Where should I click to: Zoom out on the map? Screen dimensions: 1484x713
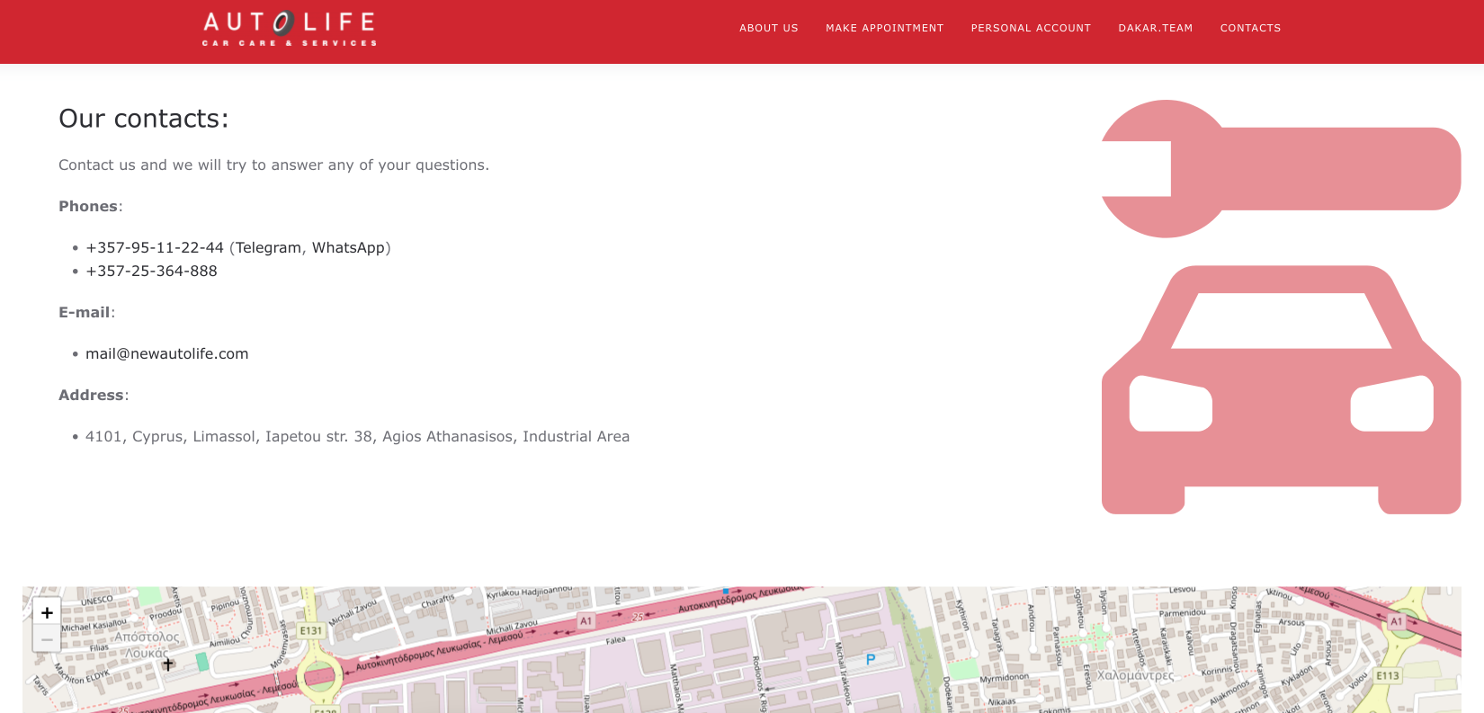[47, 639]
